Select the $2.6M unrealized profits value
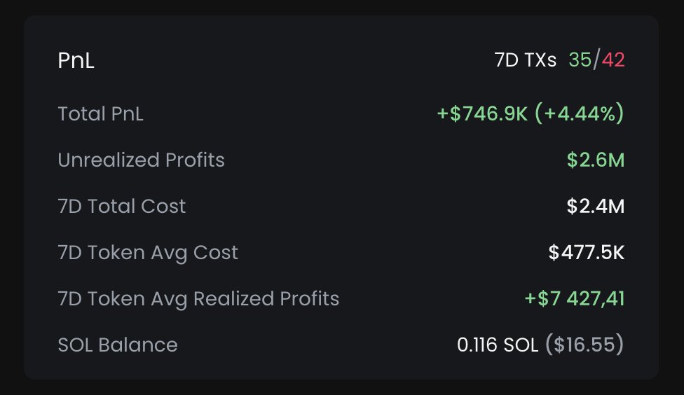Viewport: 684px width, 395px height. pyautogui.click(x=595, y=160)
